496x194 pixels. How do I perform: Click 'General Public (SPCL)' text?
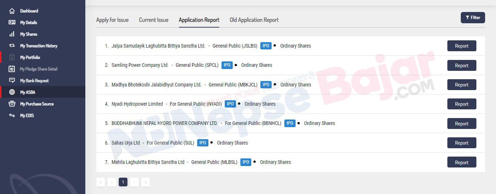coord(197,65)
